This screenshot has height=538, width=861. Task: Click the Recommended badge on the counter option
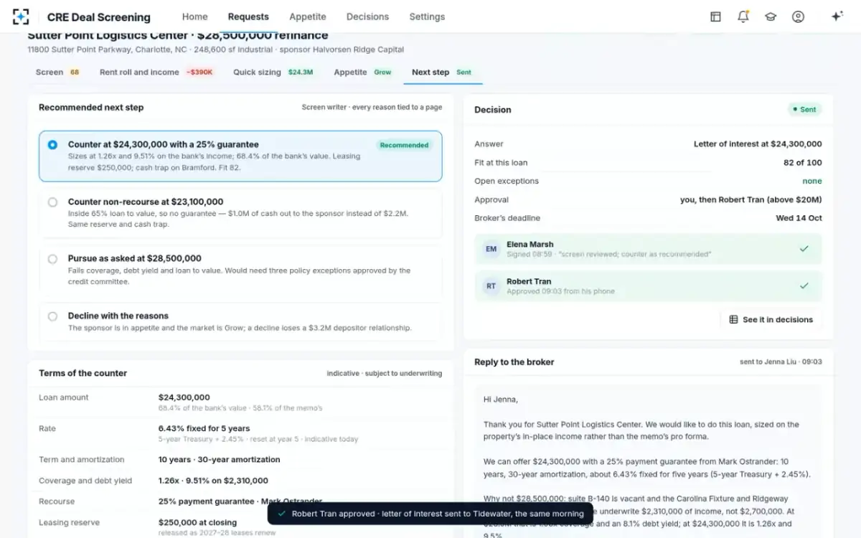coord(404,145)
